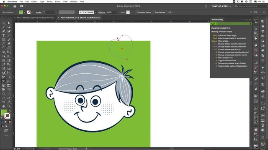Open the Effect menu
The width and height of the screenshot is (268, 150).
[58, 2]
